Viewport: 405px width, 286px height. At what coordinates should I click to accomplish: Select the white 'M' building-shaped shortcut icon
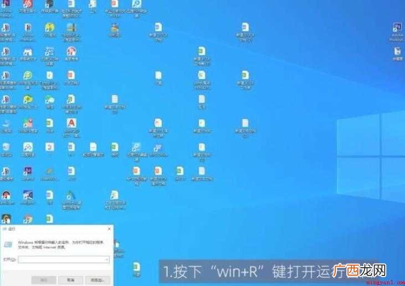pyautogui.click(x=28, y=51)
